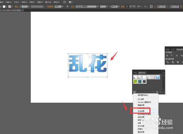Expand the font style dropdown arrow
183x134 pixels.
pos(107,7)
